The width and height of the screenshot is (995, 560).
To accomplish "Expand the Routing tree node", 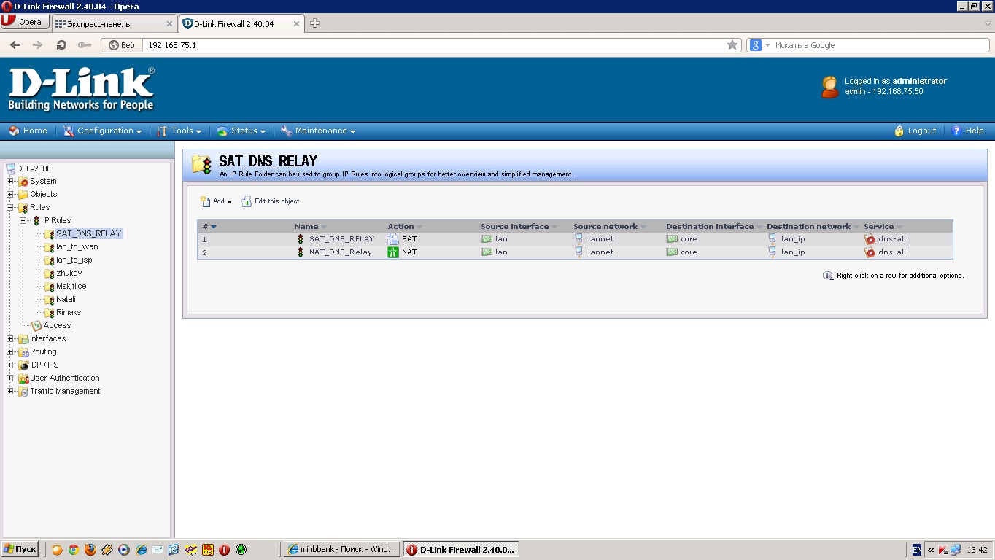I will coord(10,352).
